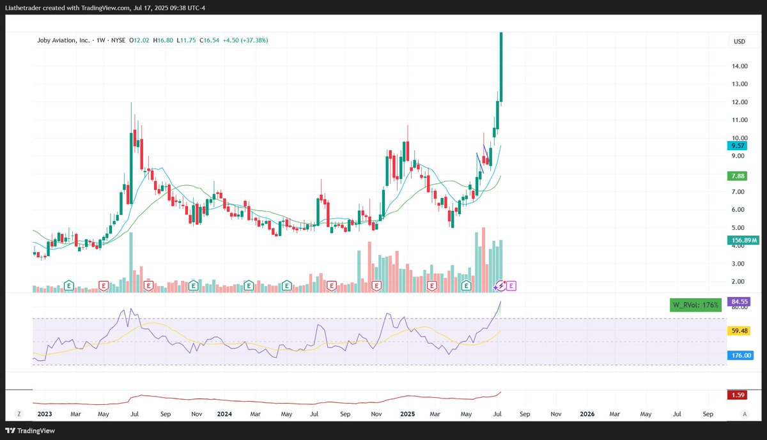Click the O12.02 open value

140,40
